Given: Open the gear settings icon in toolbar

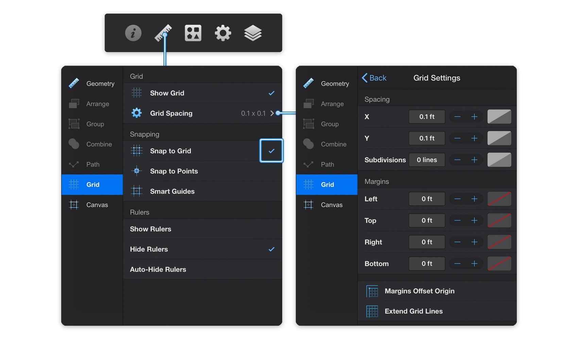Looking at the screenshot, I should 223,33.
